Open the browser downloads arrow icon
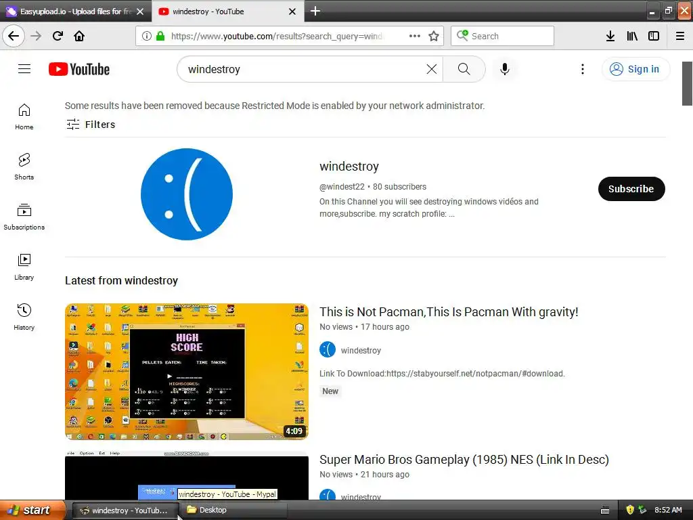This screenshot has height=520, width=693. pos(610,36)
